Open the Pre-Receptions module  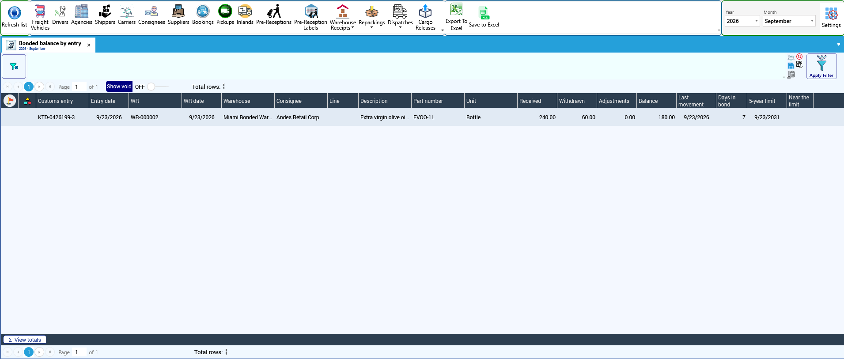(x=274, y=15)
